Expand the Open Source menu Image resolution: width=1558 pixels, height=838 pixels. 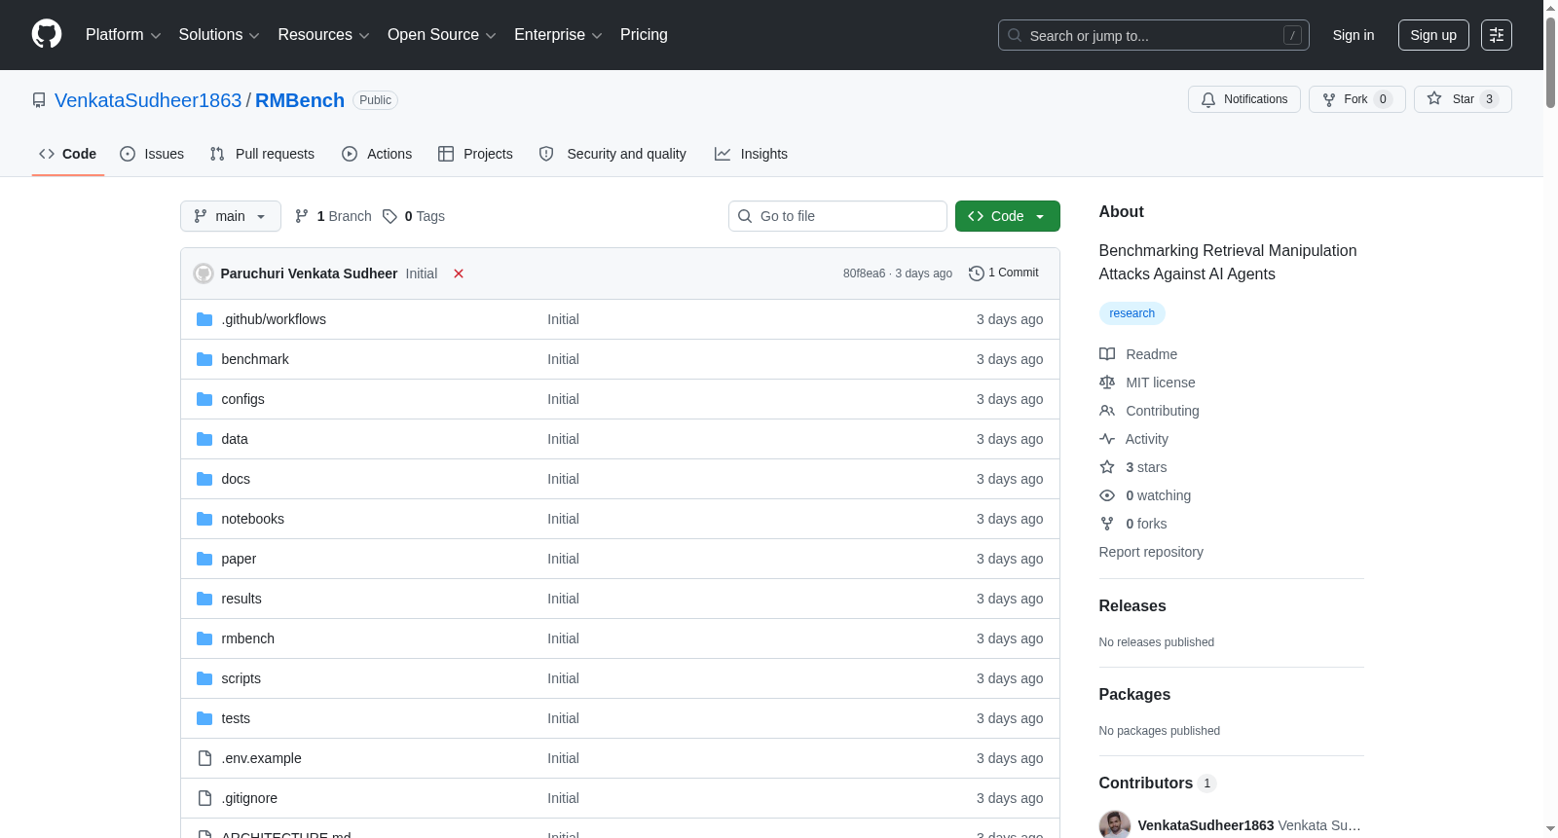click(x=441, y=35)
